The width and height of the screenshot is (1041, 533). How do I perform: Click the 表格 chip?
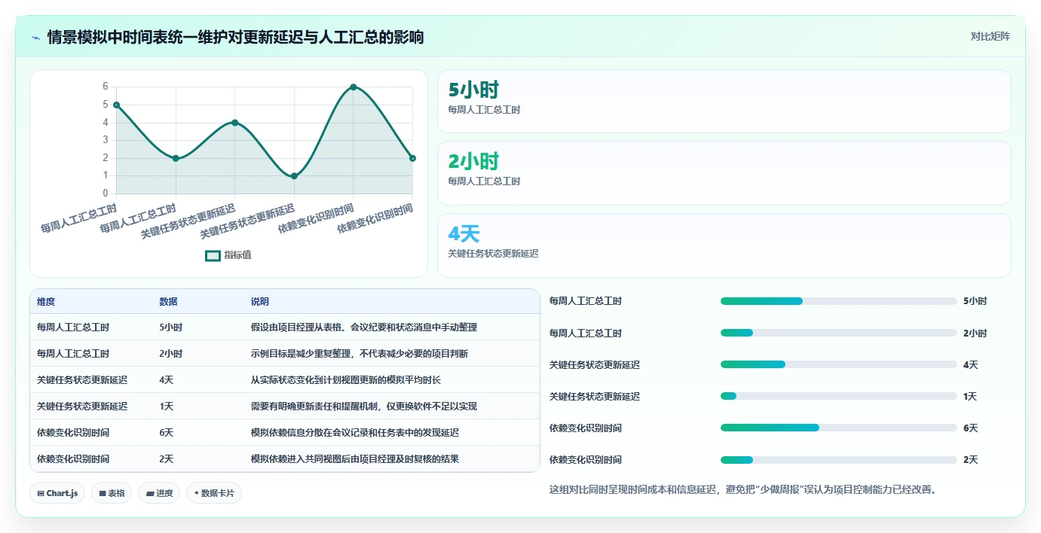click(x=112, y=493)
